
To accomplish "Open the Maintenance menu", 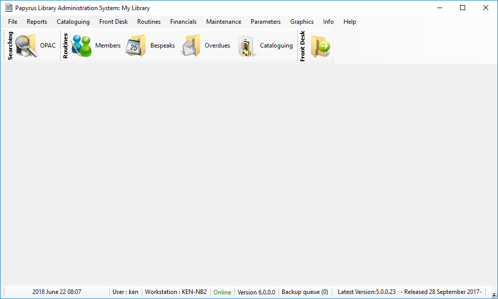I will [223, 22].
